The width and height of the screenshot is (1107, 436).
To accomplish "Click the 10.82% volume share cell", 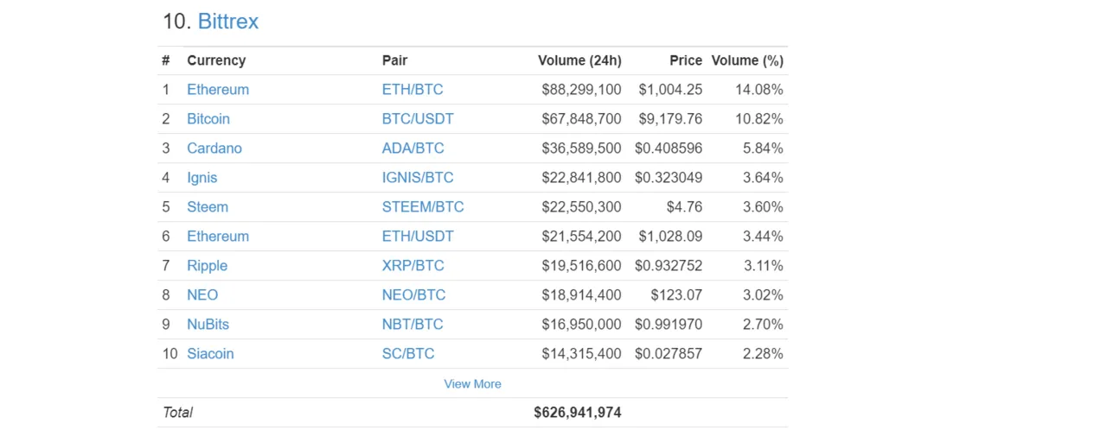I will point(759,119).
